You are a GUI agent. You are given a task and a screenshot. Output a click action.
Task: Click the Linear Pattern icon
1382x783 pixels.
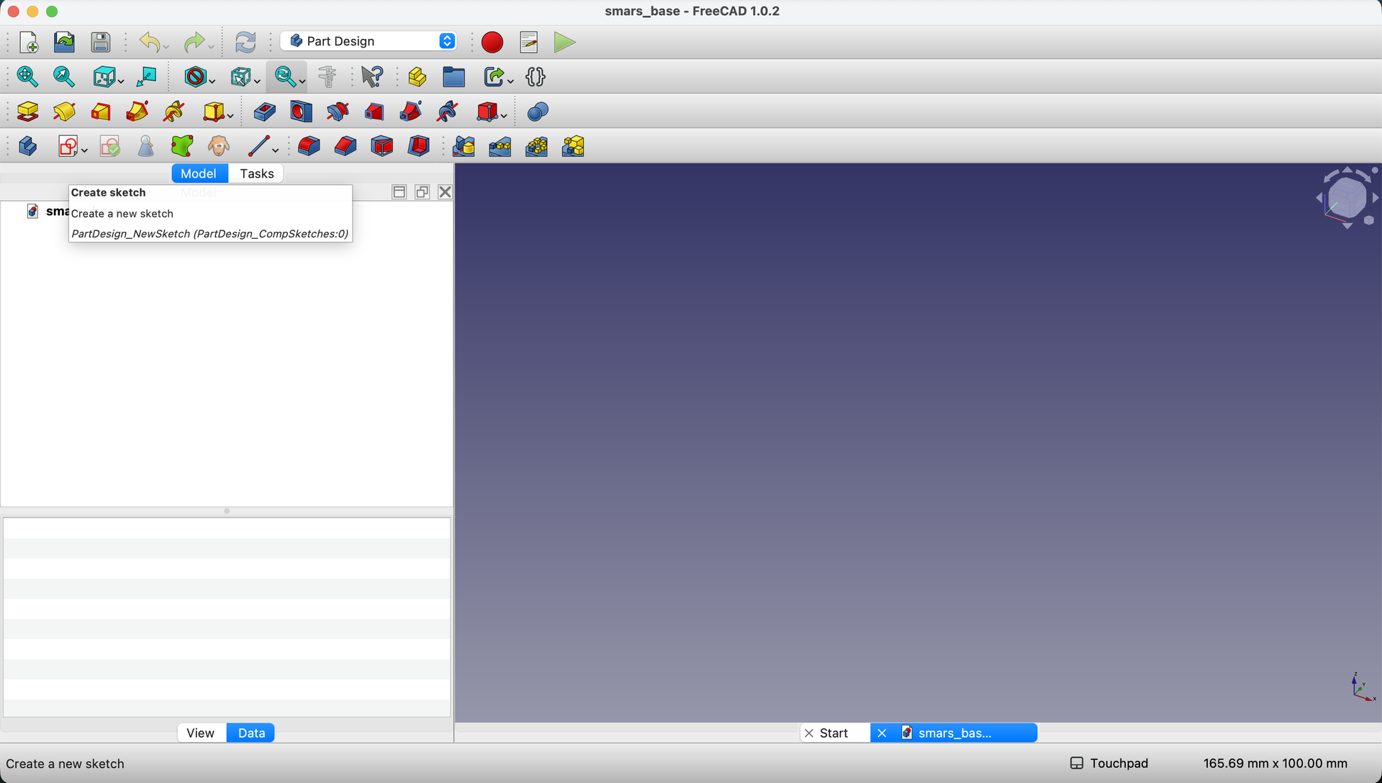[500, 146]
